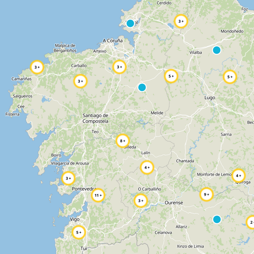Screen dimensions: 254x254
Task: Select the blue marker east of Allariz
Action: click(217, 219)
